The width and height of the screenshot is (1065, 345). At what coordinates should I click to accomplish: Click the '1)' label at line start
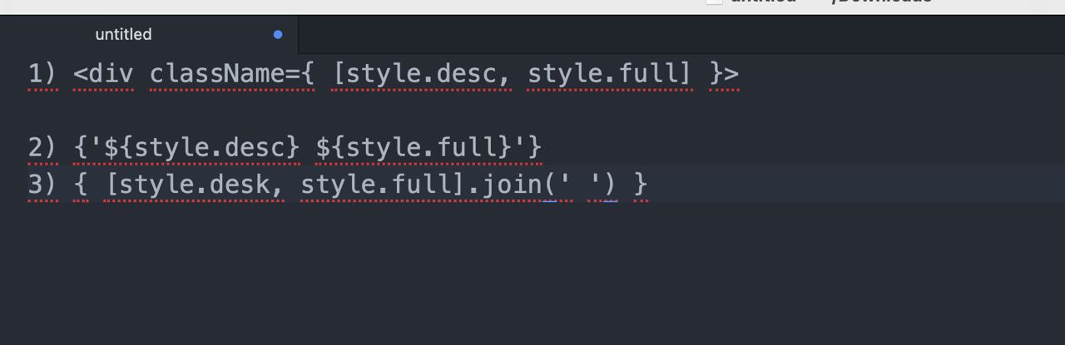click(42, 74)
